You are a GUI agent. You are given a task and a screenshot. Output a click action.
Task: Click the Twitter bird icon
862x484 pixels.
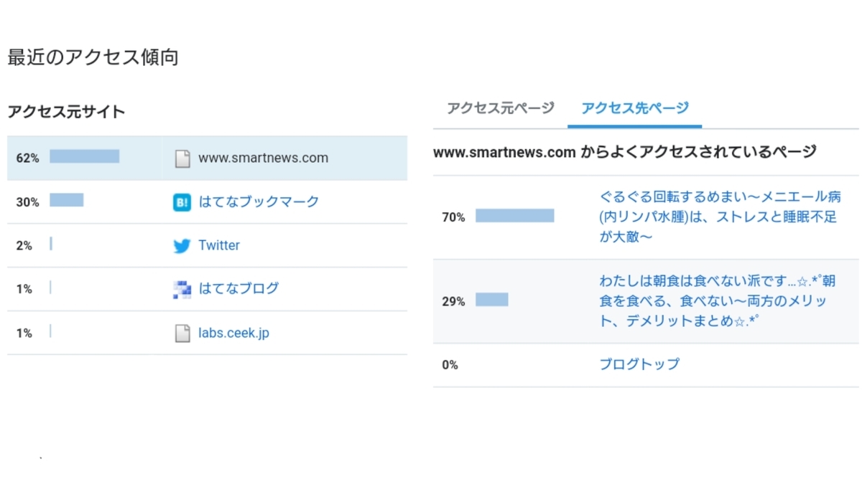pyautogui.click(x=181, y=245)
